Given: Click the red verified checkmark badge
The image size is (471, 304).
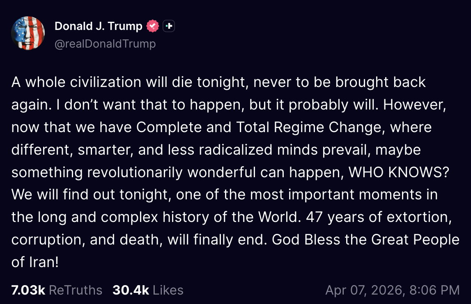Looking at the screenshot, I should (153, 26).
